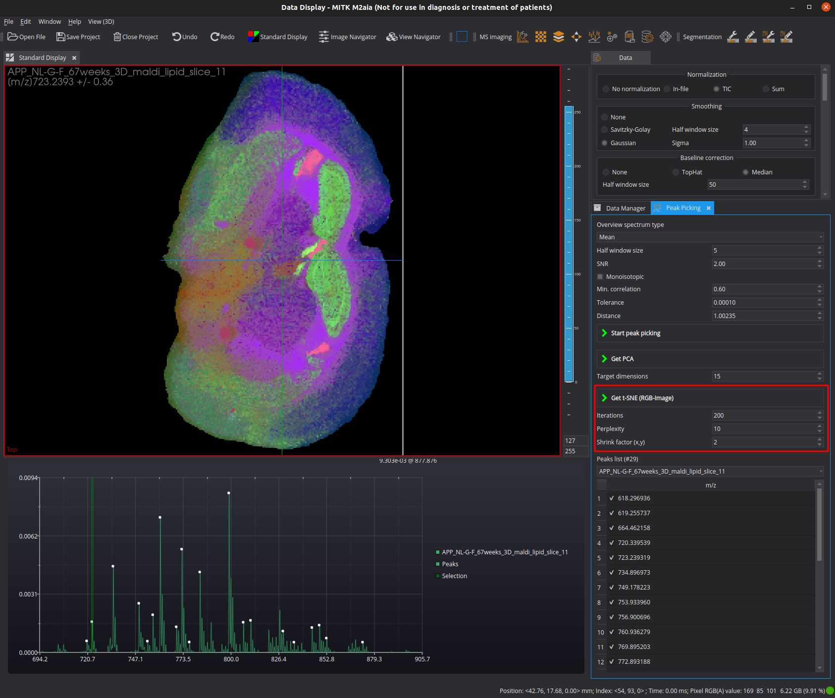835x698 pixels.
Task: Open the Help menu
Action: (x=75, y=22)
